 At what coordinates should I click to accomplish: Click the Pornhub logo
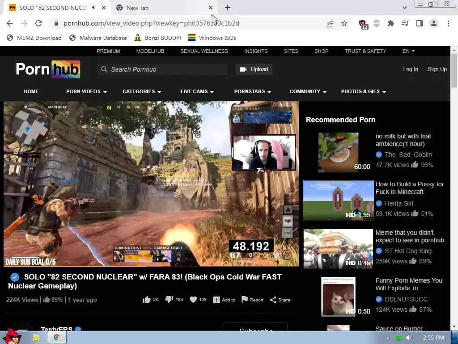tap(48, 69)
